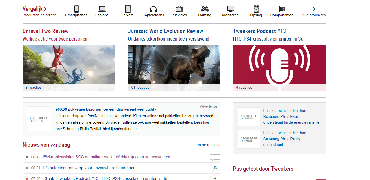Open the Jurassic World T-Rex thumbnail
This screenshot has height=180, width=370.
pyautogui.click(x=174, y=64)
